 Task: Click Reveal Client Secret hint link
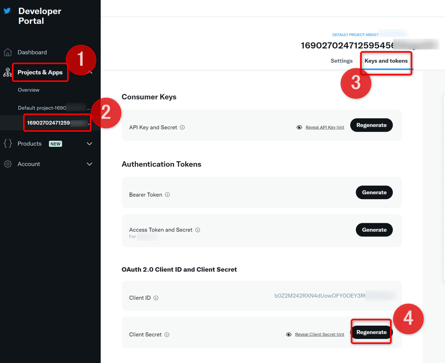point(319,334)
